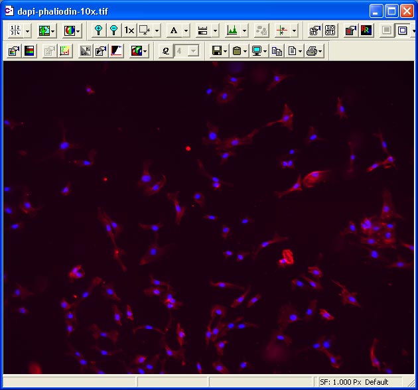Open the save disk dropdown arrow
Viewport: 418px width, 390px height.
226,51
